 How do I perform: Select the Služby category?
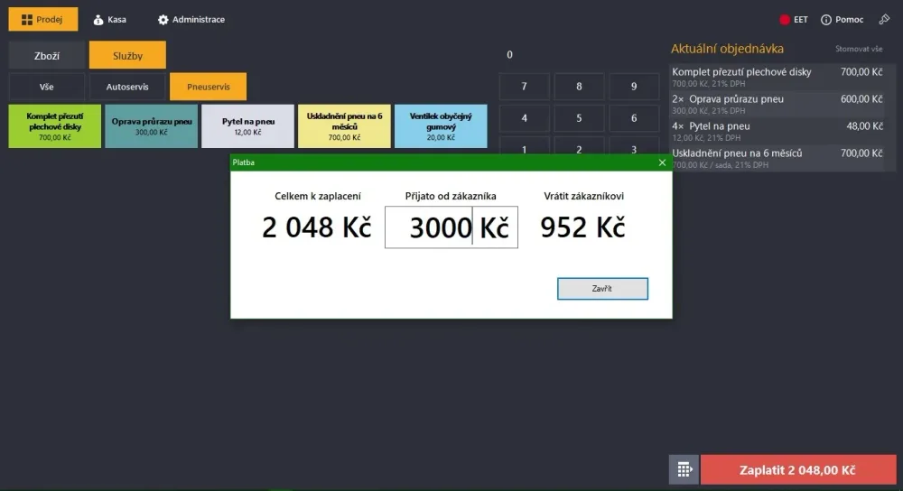point(127,56)
